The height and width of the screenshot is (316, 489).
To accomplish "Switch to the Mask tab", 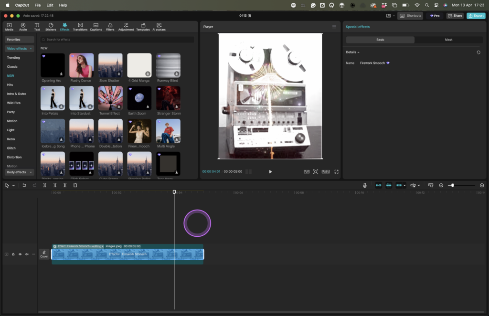I will point(448,40).
